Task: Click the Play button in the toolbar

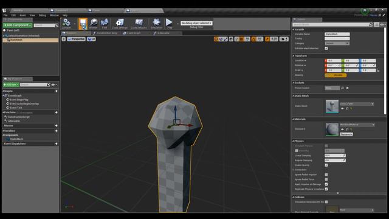Action: 169,24
